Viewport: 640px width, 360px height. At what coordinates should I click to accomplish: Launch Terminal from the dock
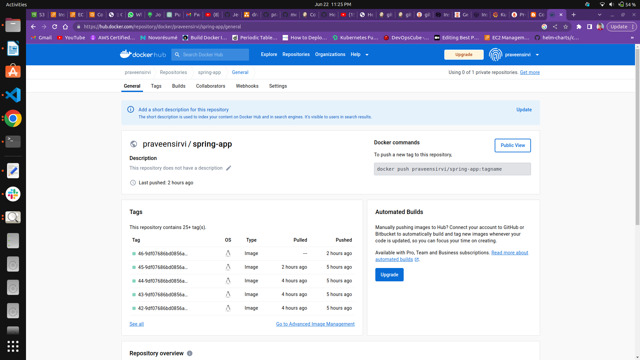point(13,141)
